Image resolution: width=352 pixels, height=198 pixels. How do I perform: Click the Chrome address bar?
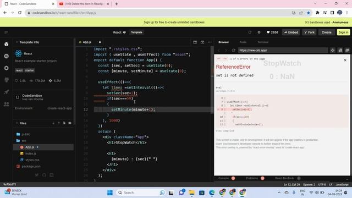point(157,13)
